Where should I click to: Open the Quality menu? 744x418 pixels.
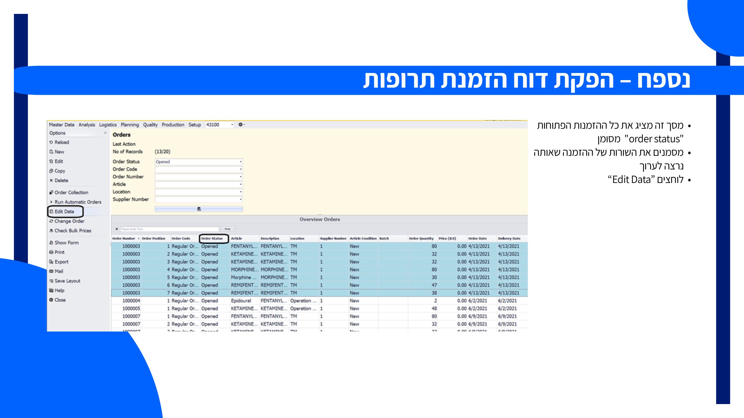pos(150,125)
